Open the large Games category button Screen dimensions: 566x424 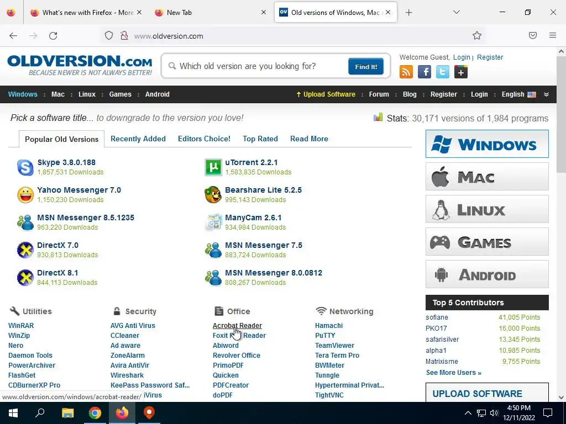click(487, 242)
